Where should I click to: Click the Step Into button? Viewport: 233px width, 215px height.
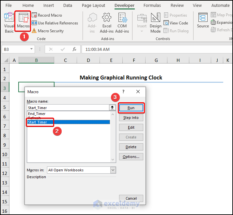pos(131,118)
